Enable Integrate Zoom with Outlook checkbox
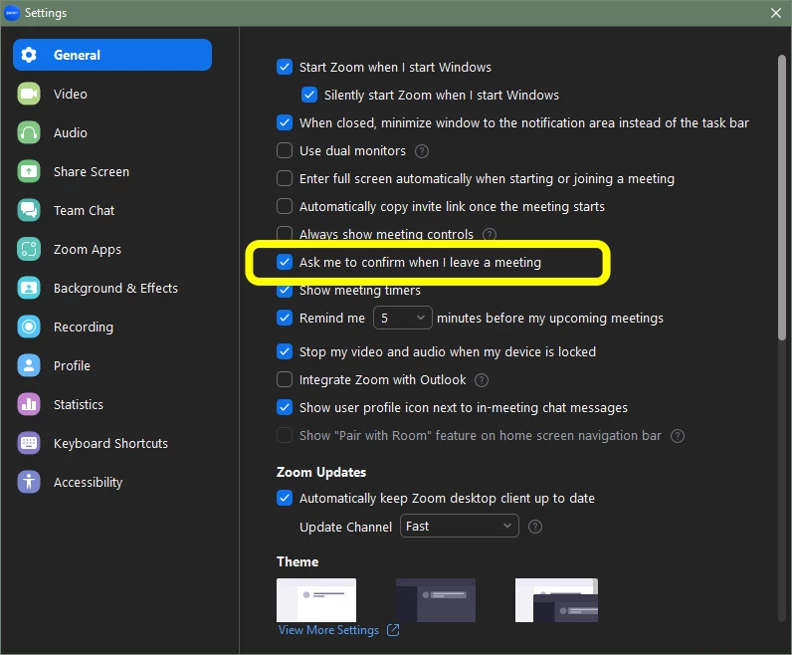 285,379
